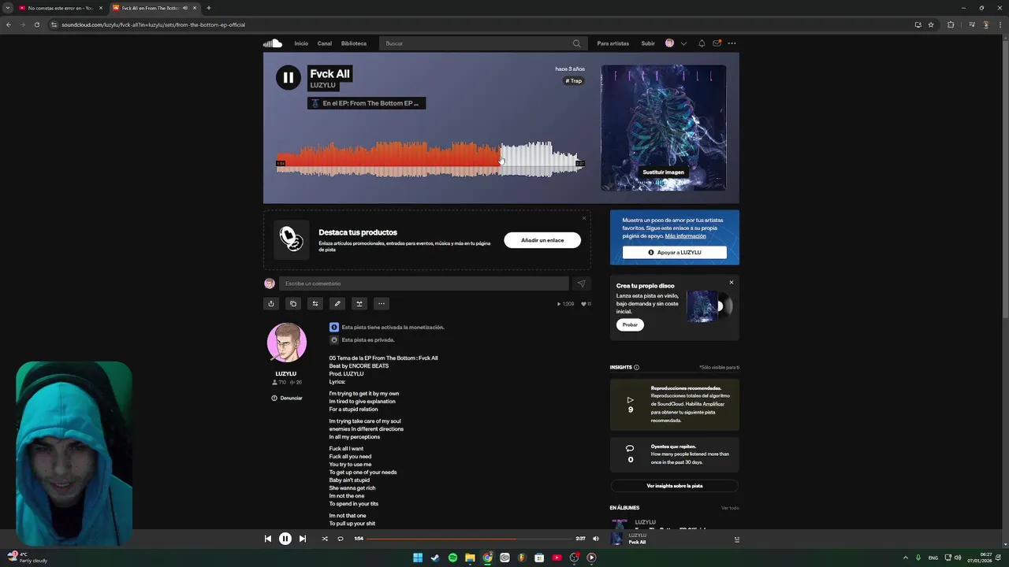Go to Inicio in the header

301,43
